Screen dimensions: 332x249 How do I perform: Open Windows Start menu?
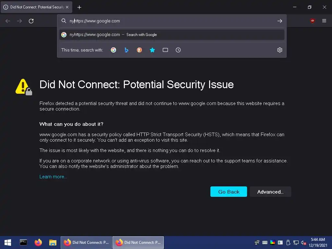pyautogui.click(x=8, y=242)
